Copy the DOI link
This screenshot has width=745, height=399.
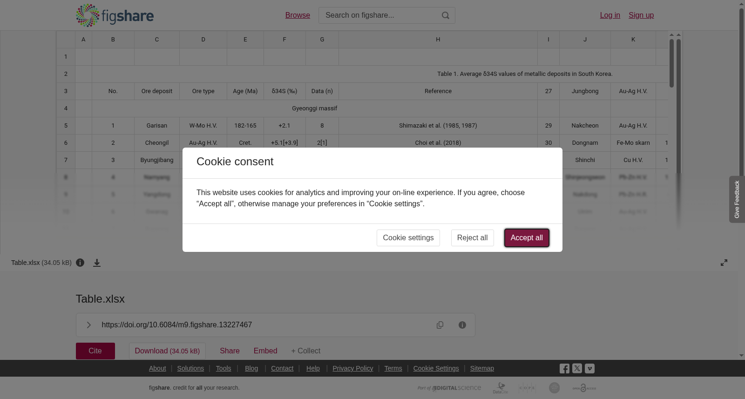click(x=440, y=325)
